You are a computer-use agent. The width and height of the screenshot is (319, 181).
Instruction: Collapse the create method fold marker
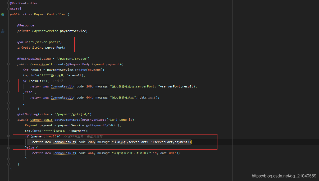click(8, 64)
